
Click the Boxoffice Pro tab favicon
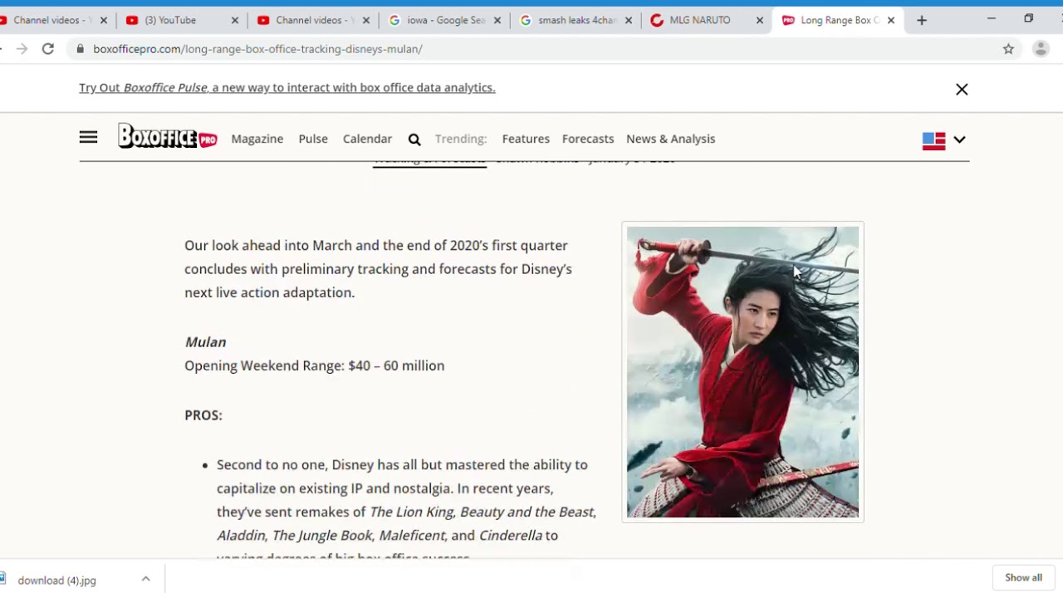coord(788,20)
